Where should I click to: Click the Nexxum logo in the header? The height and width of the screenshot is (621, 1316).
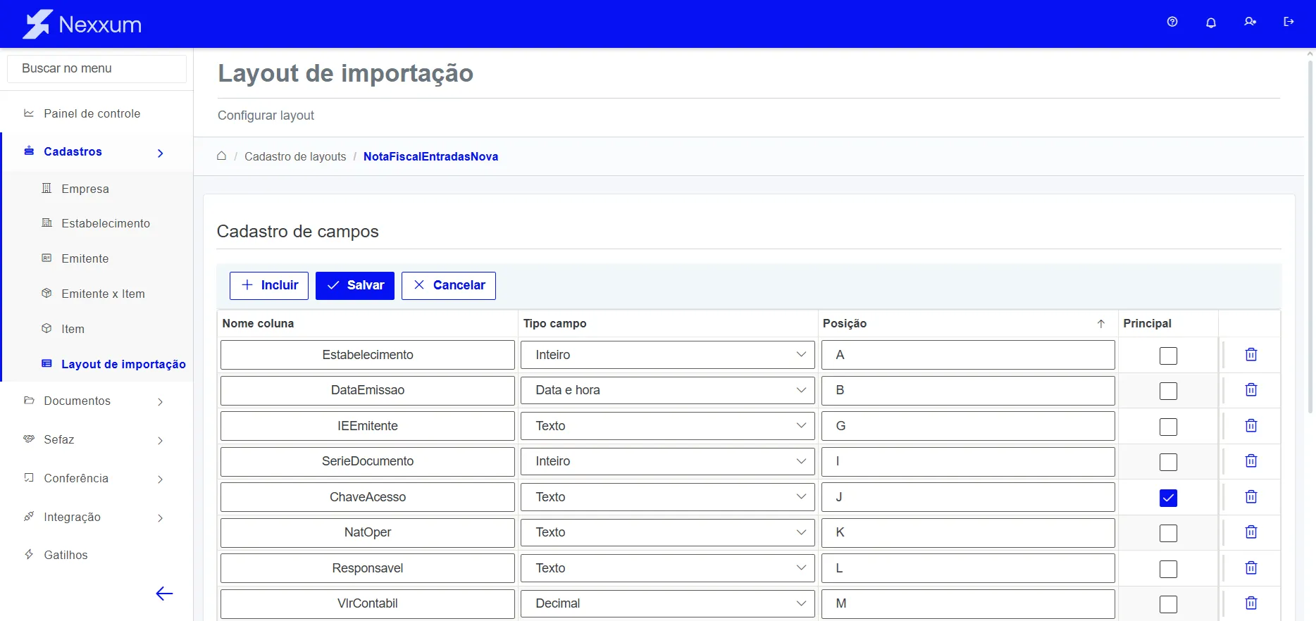tap(82, 24)
